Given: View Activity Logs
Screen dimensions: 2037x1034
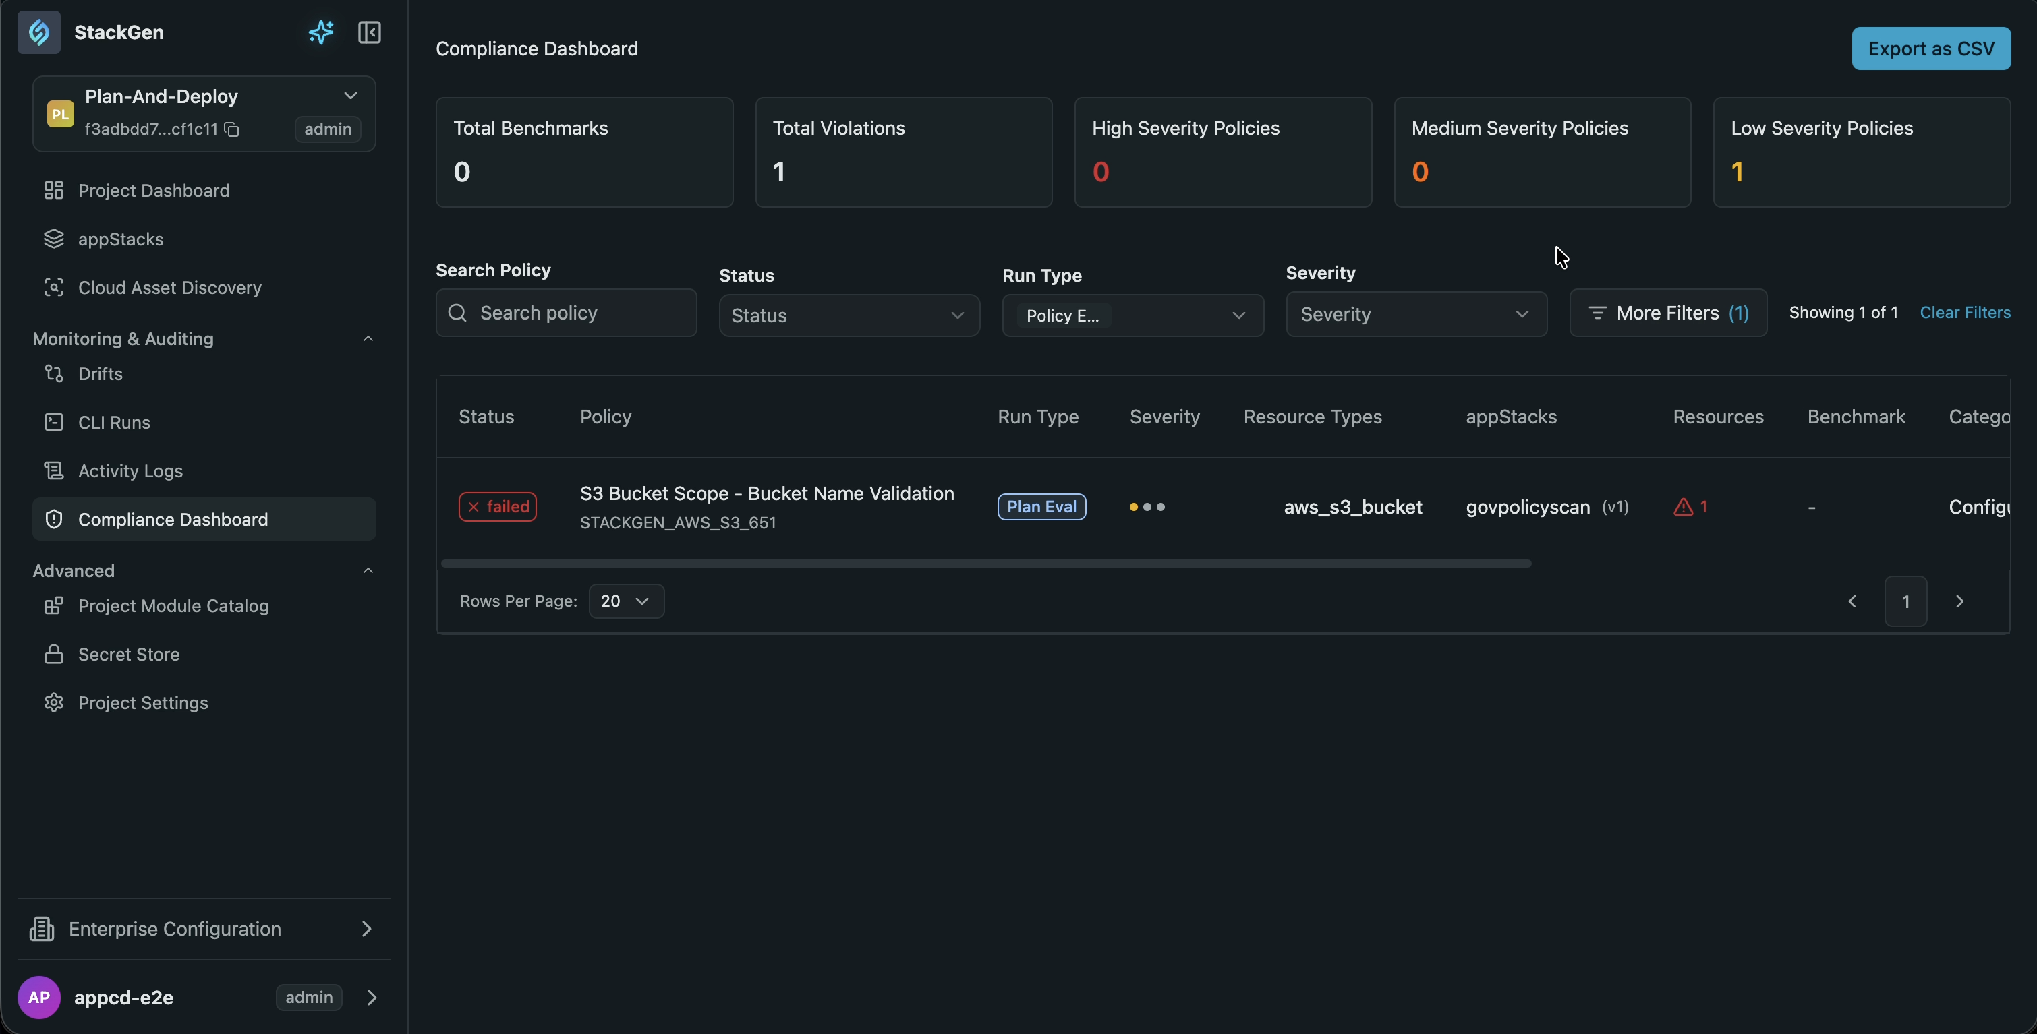Looking at the screenshot, I should (x=204, y=471).
